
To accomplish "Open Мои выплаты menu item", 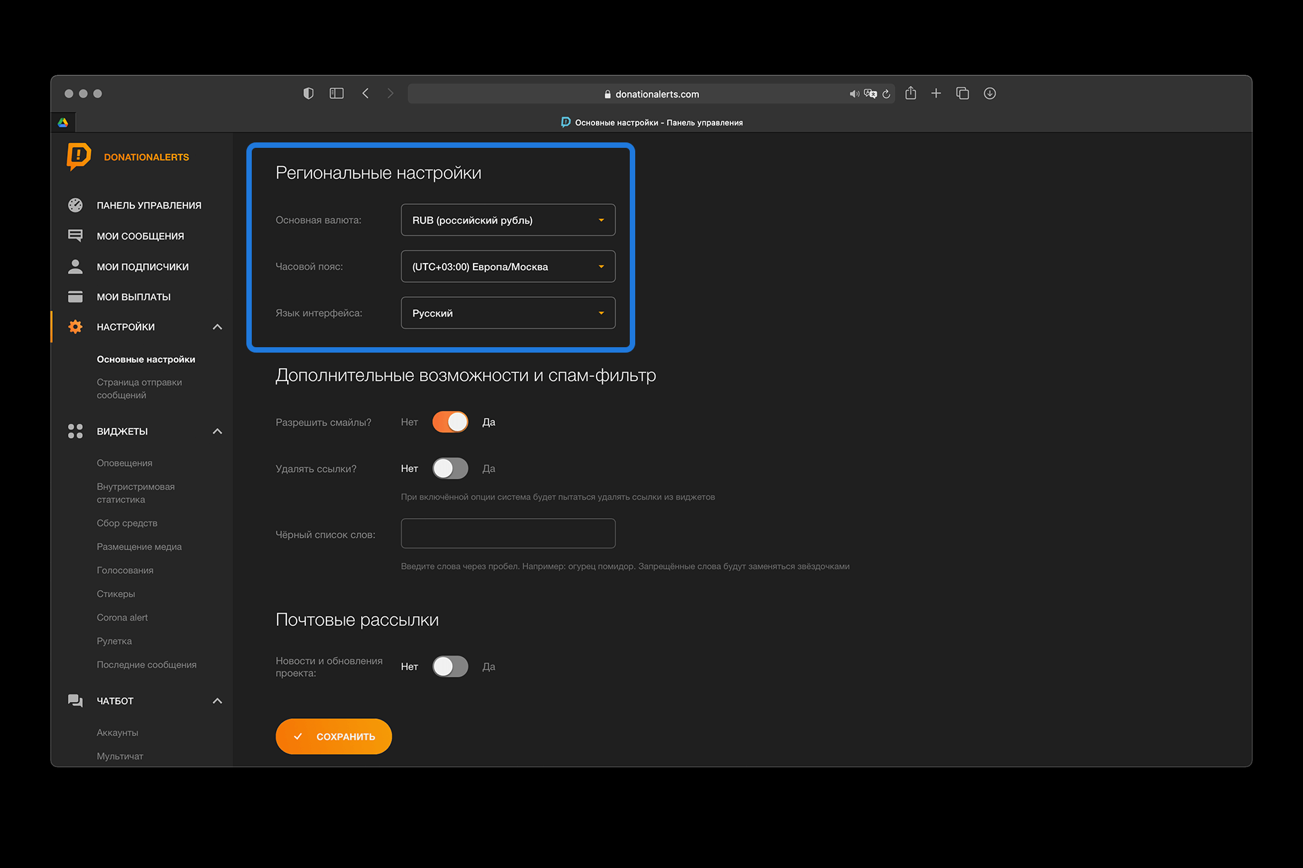I will (134, 297).
